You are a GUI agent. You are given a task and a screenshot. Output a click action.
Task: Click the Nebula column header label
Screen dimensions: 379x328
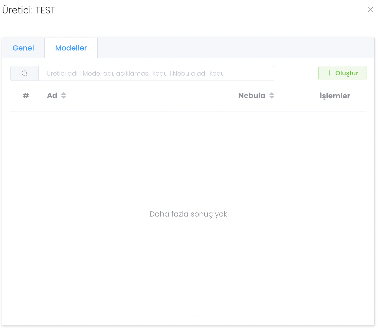coord(252,95)
